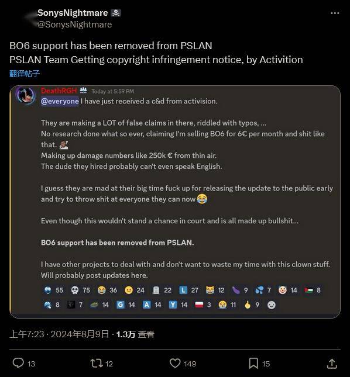Like the post with heart icon

pyautogui.click(x=175, y=363)
